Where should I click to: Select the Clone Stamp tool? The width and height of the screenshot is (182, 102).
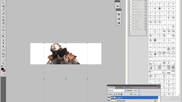pos(3,20)
